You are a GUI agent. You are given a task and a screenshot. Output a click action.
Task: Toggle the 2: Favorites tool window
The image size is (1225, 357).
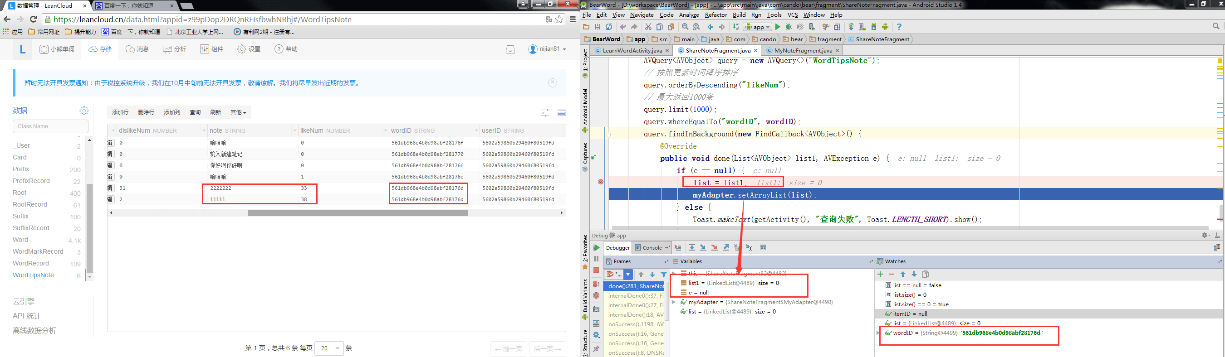[585, 252]
